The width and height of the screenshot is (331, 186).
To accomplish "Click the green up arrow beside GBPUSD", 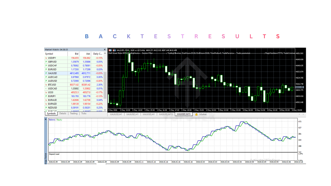I will (x=46, y=62).
